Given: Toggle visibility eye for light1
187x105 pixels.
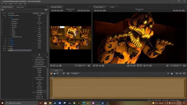Looking at the screenshot, I should (4, 46).
